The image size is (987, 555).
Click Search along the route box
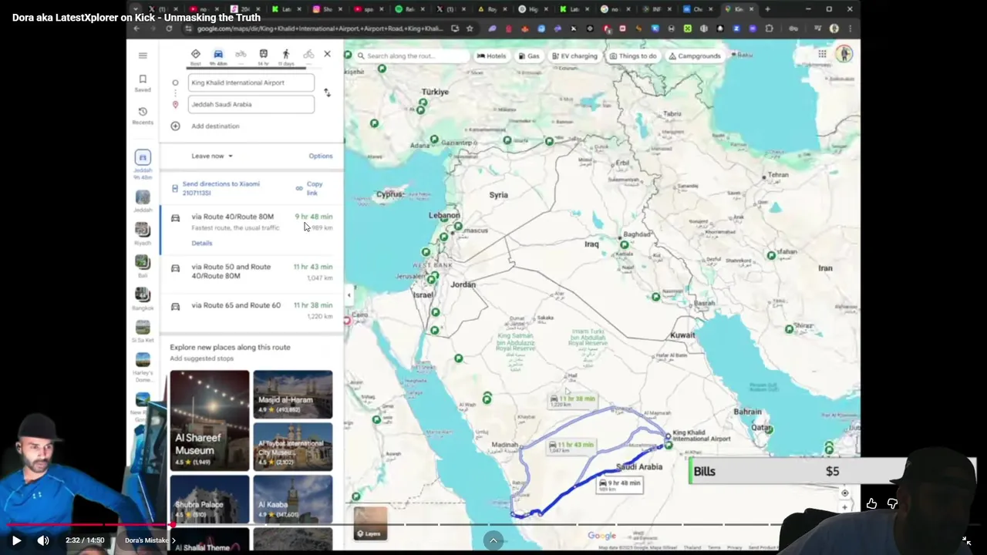(412, 55)
